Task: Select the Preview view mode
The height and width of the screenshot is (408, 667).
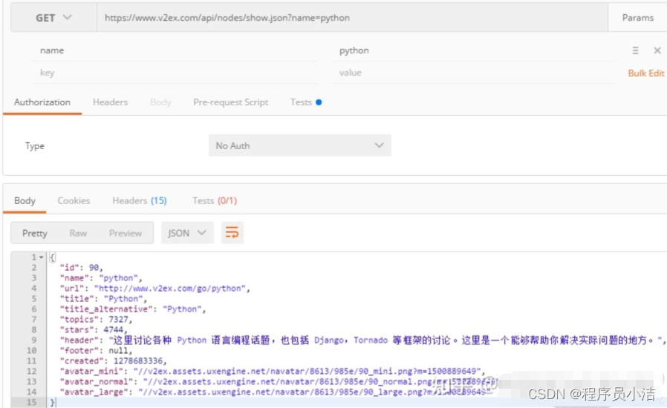Action: (125, 234)
